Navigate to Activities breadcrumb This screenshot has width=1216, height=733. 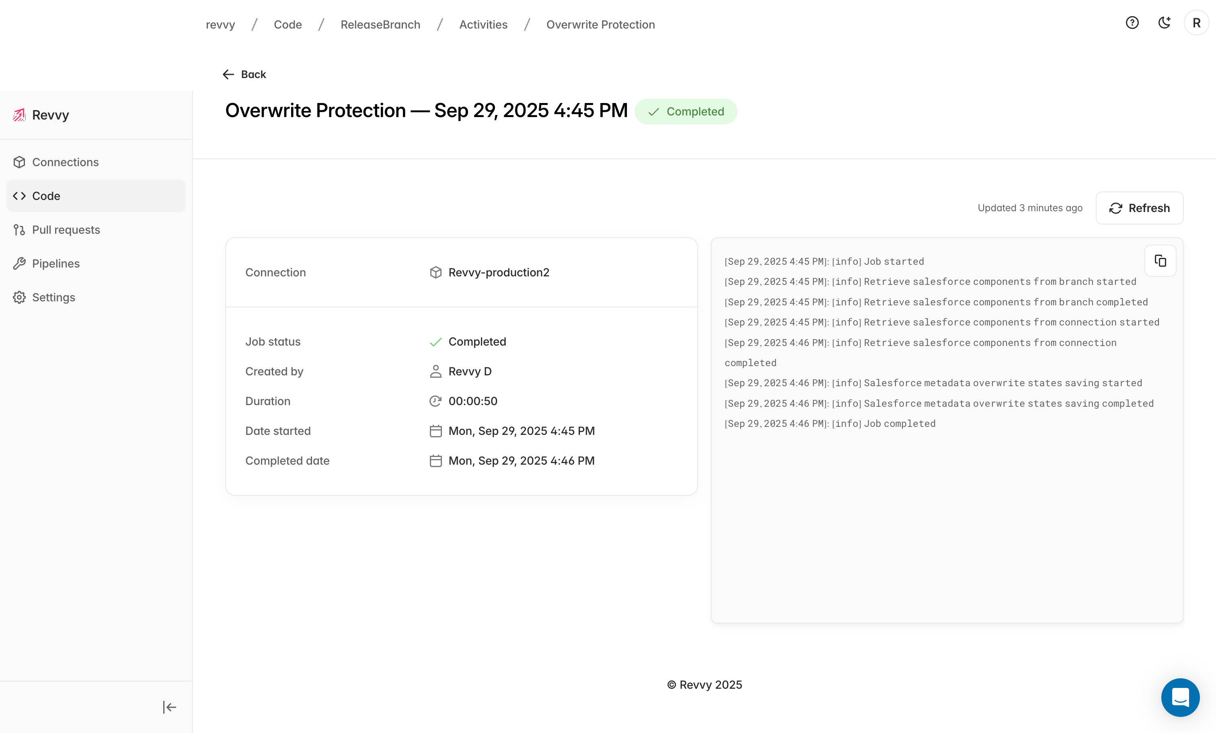483,25
